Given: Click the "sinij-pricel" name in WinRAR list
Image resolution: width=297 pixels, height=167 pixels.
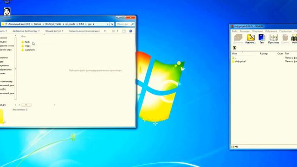Looking at the screenshot, I should click(240, 61).
